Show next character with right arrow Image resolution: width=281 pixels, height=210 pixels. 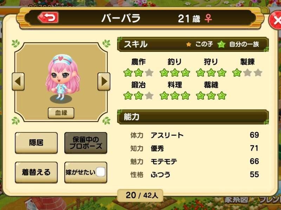(x=104, y=82)
